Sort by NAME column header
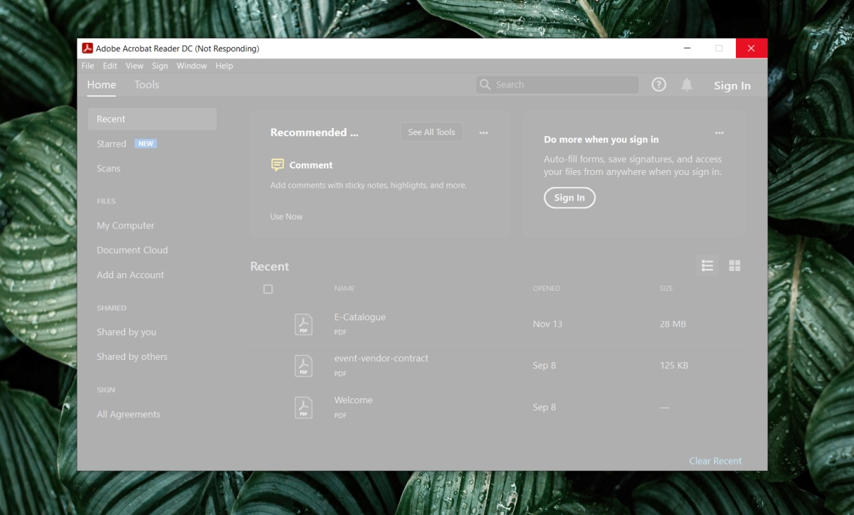 pos(344,289)
